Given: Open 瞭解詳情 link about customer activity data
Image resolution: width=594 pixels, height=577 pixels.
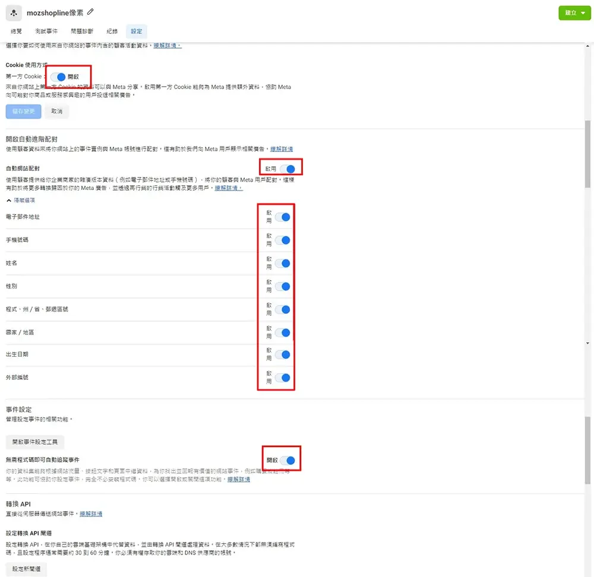Looking at the screenshot, I should click(x=168, y=46).
